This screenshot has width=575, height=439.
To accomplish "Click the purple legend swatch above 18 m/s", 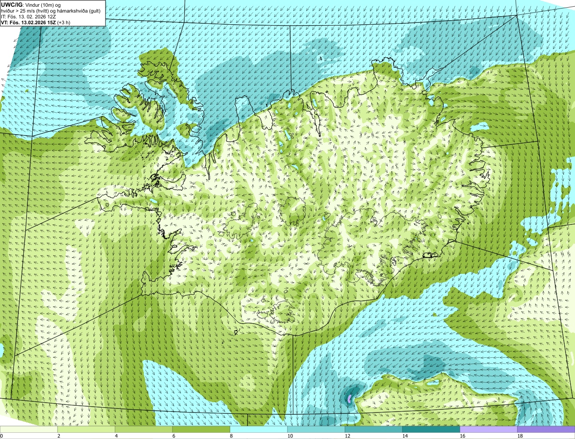I will click(x=546, y=429).
